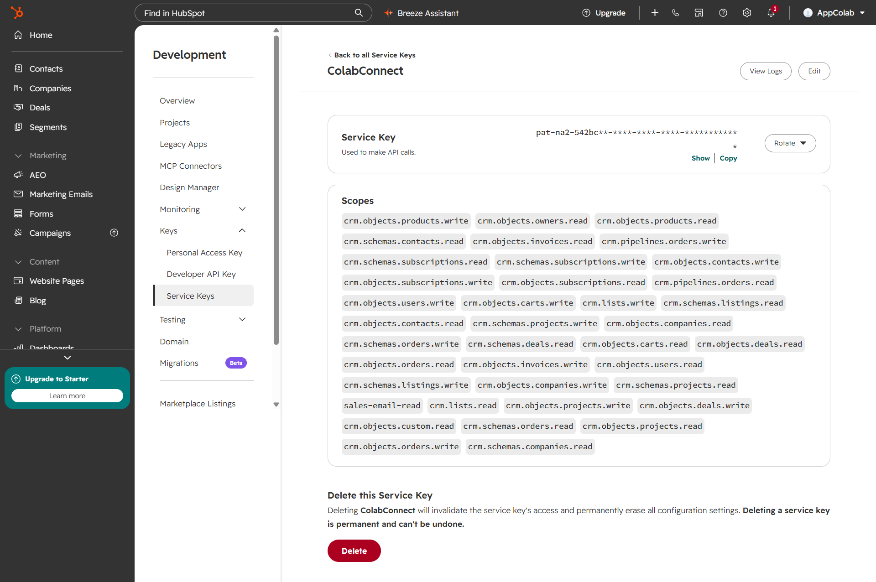This screenshot has width=876, height=582.
Task: Click View Logs button
Action: pyautogui.click(x=766, y=71)
